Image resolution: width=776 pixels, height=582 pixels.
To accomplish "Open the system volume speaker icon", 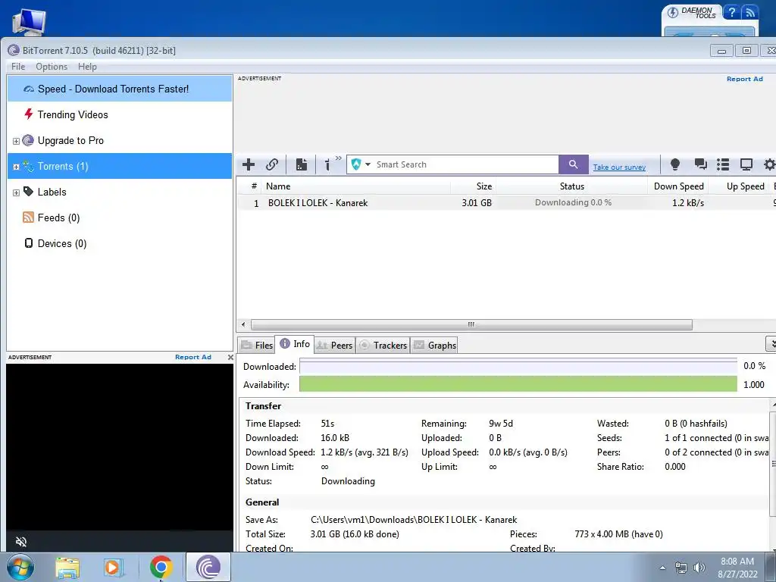I will point(699,568).
